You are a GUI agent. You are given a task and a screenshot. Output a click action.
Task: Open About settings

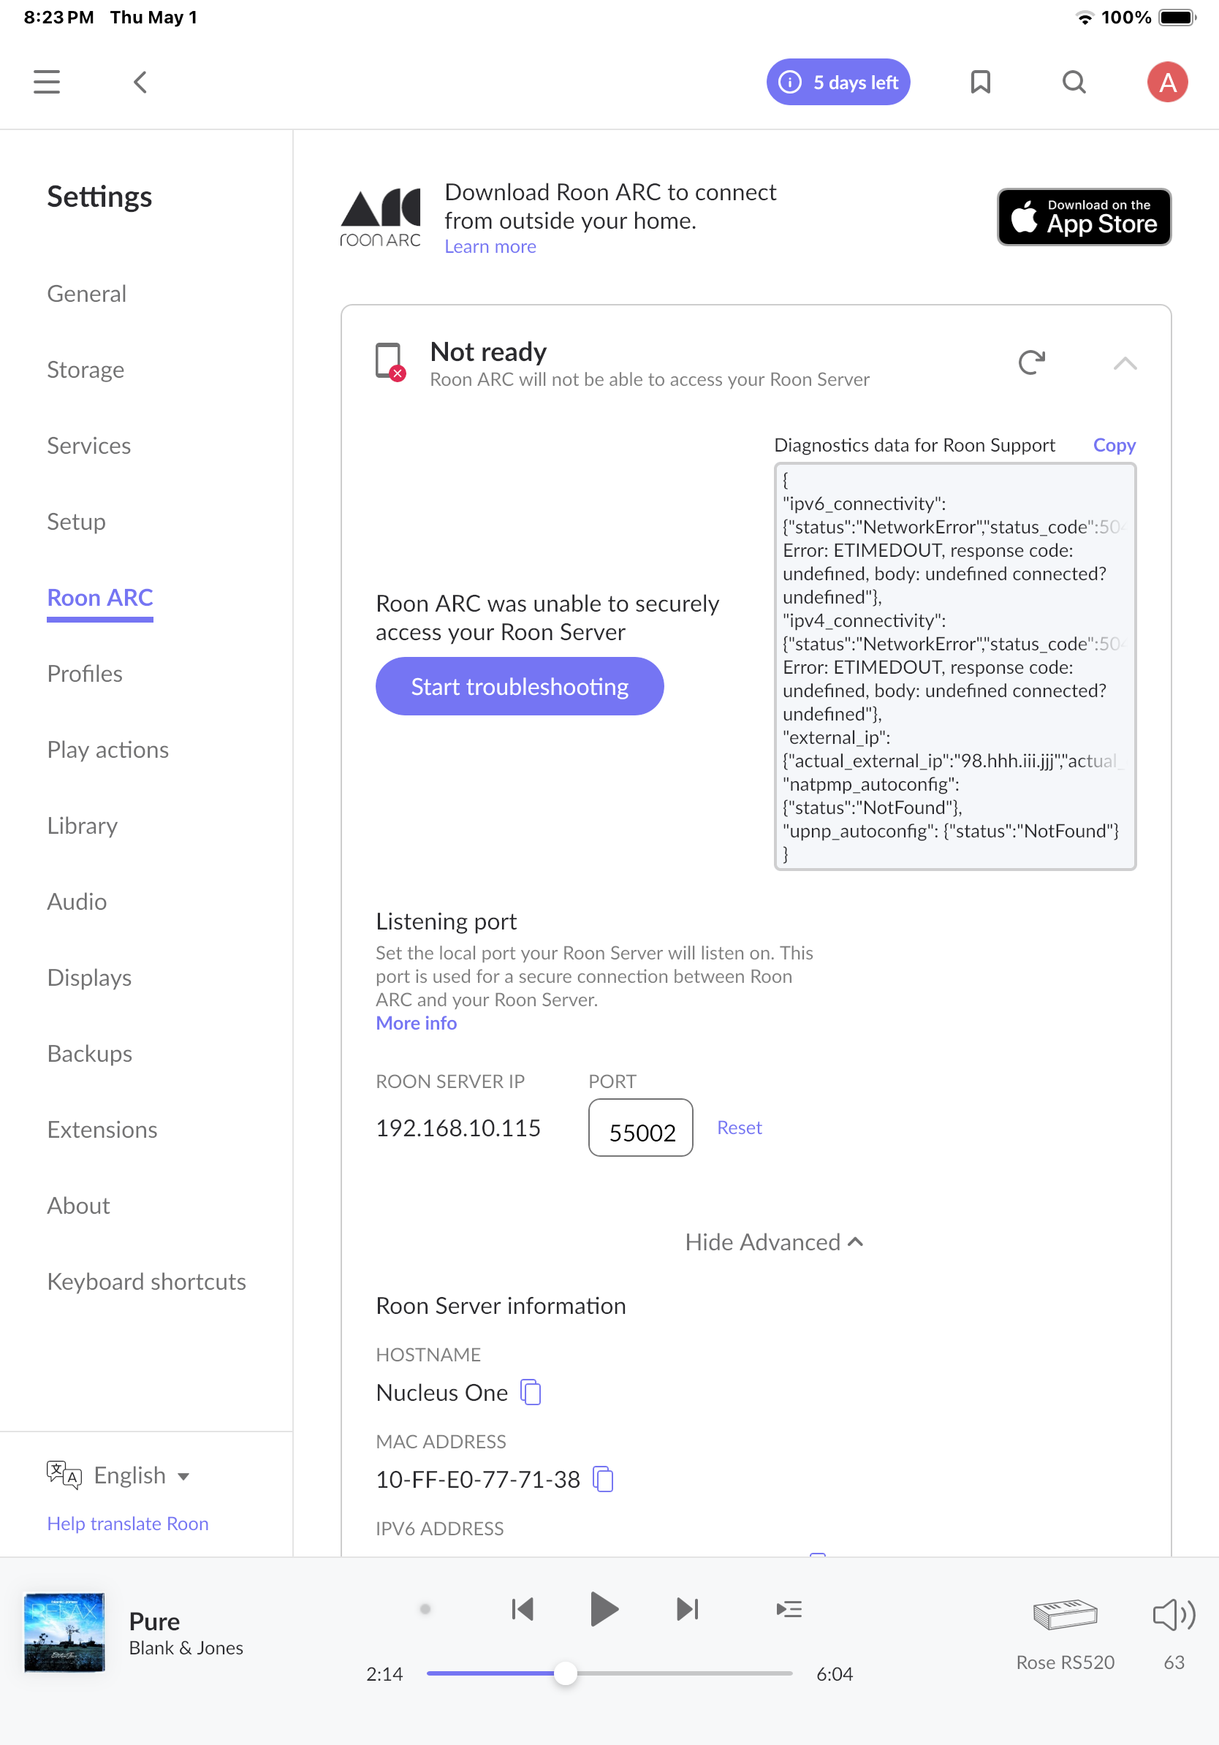tap(78, 1206)
